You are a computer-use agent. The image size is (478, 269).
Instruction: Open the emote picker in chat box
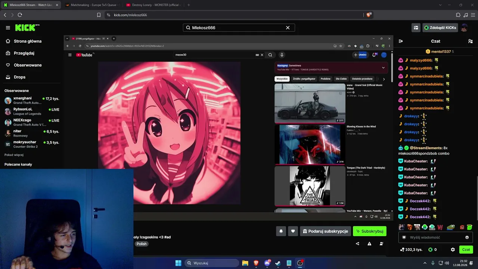[x=467, y=237]
